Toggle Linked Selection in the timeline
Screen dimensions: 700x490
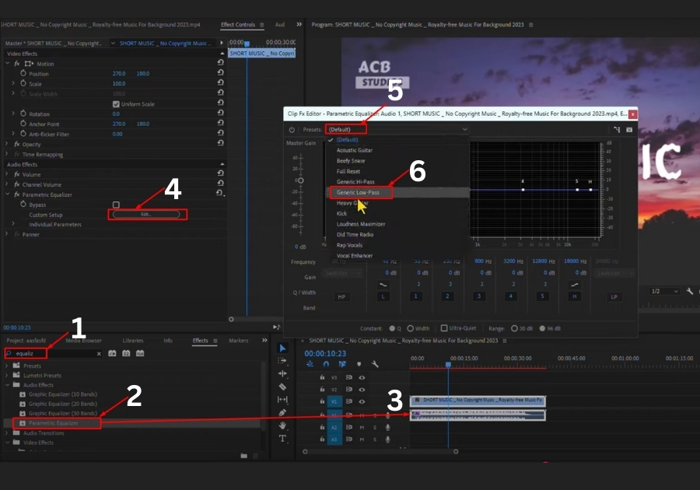(x=342, y=364)
